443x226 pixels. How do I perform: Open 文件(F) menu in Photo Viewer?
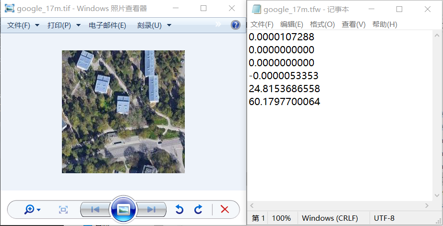tap(23, 25)
